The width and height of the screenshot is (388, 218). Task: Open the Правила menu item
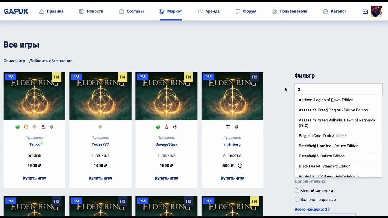51,11
